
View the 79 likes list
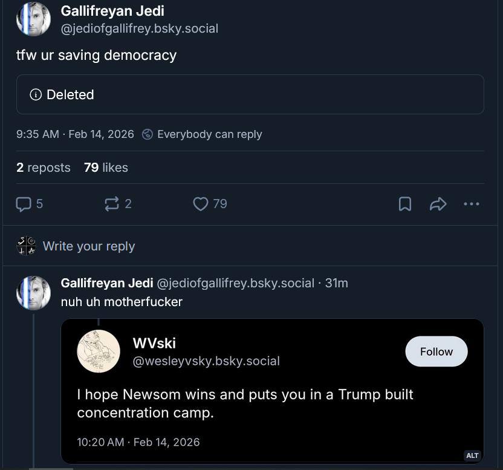click(x=106, y=168)
